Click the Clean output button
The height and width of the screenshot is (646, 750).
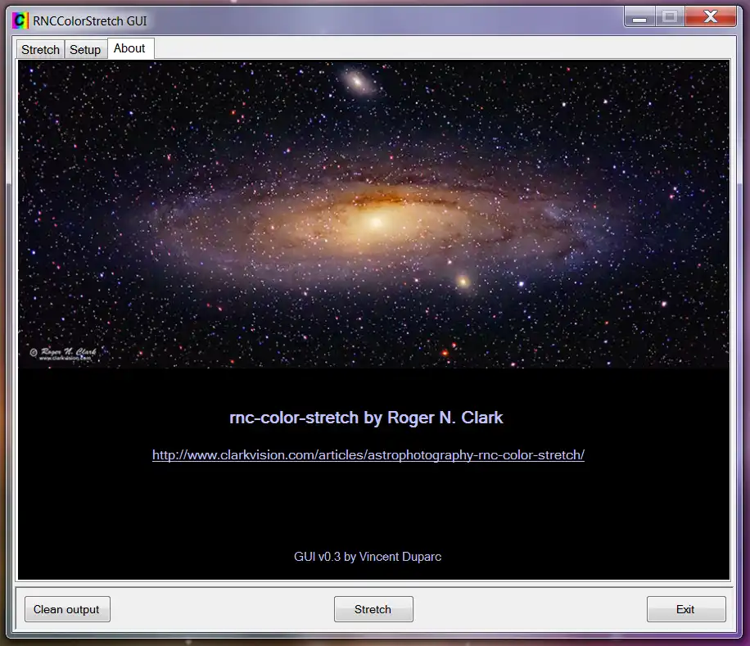coord(67,609)
